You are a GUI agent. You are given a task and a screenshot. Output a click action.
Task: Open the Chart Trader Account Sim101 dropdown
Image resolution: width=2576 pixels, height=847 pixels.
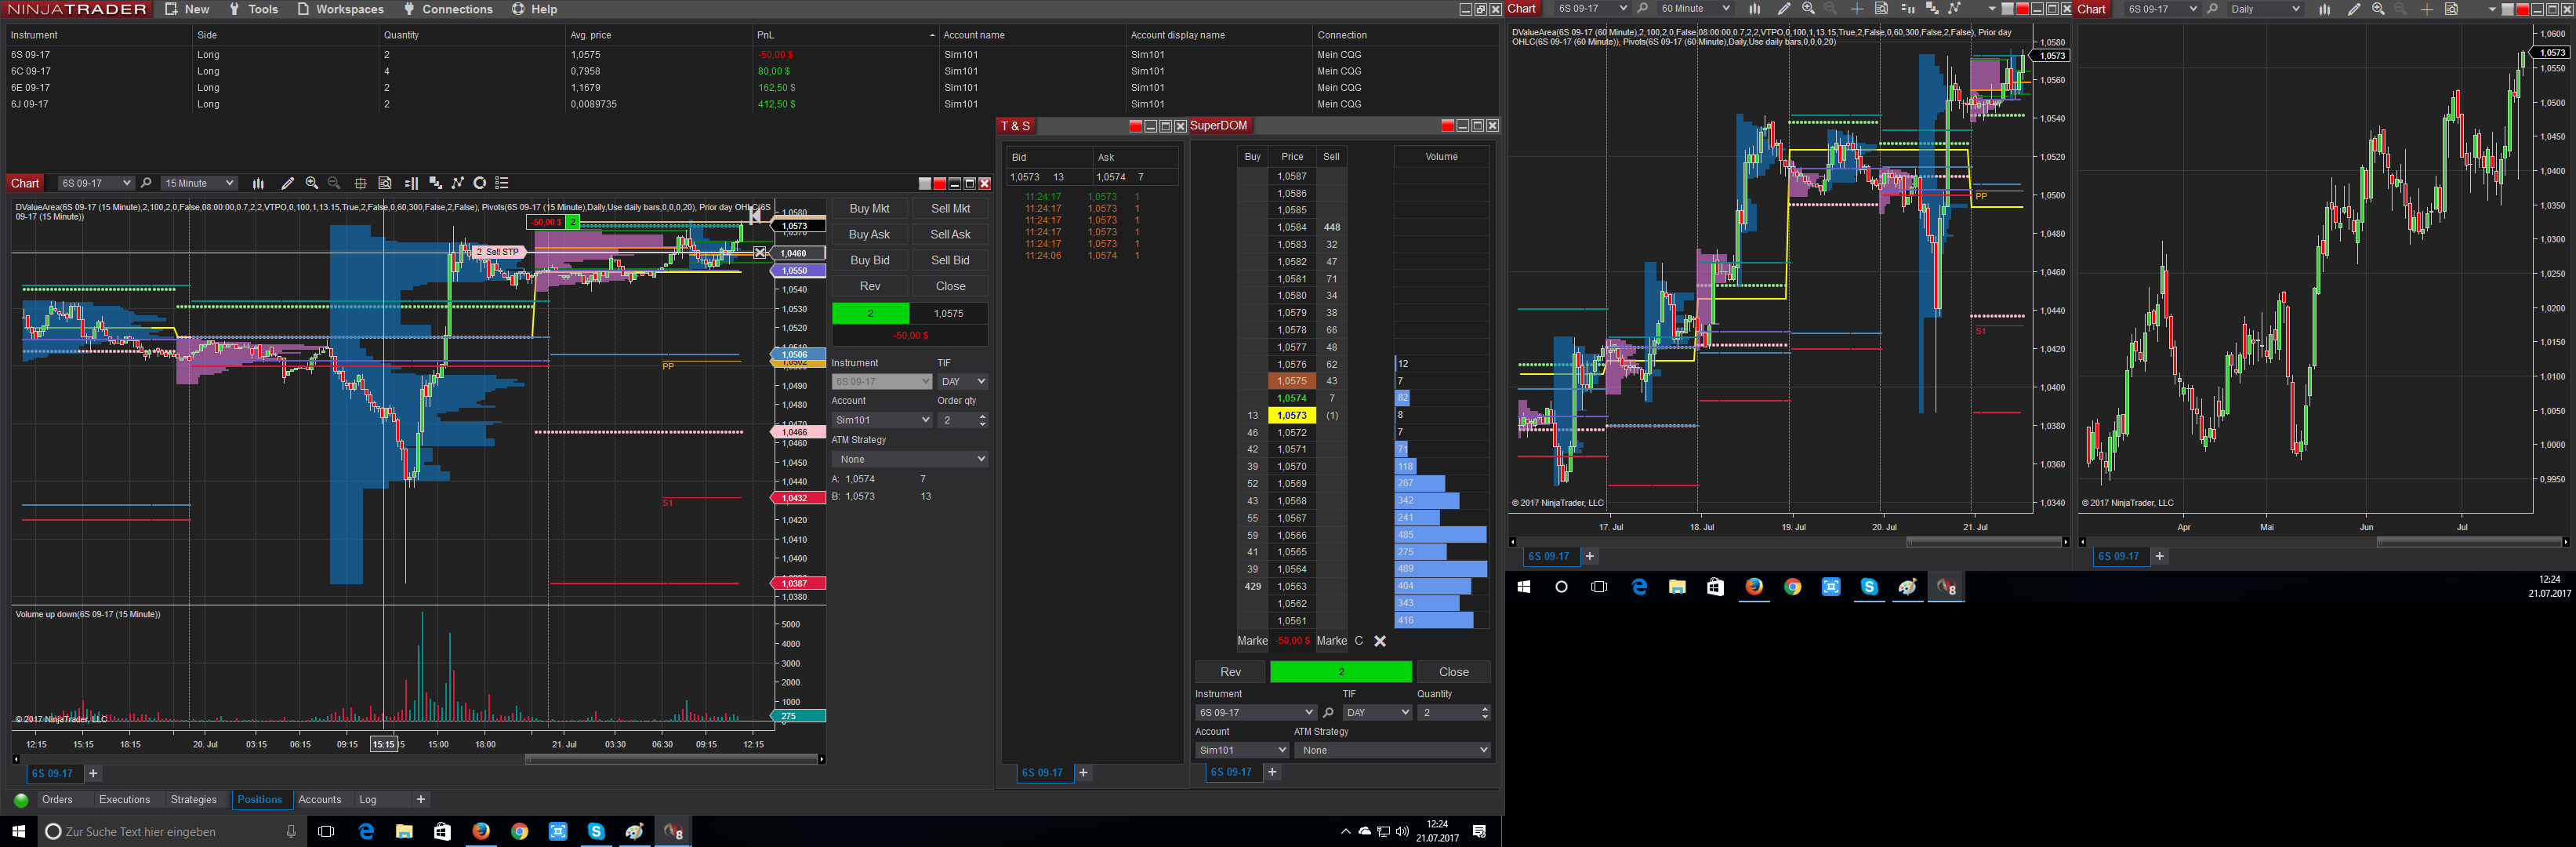tap(882, 420)
